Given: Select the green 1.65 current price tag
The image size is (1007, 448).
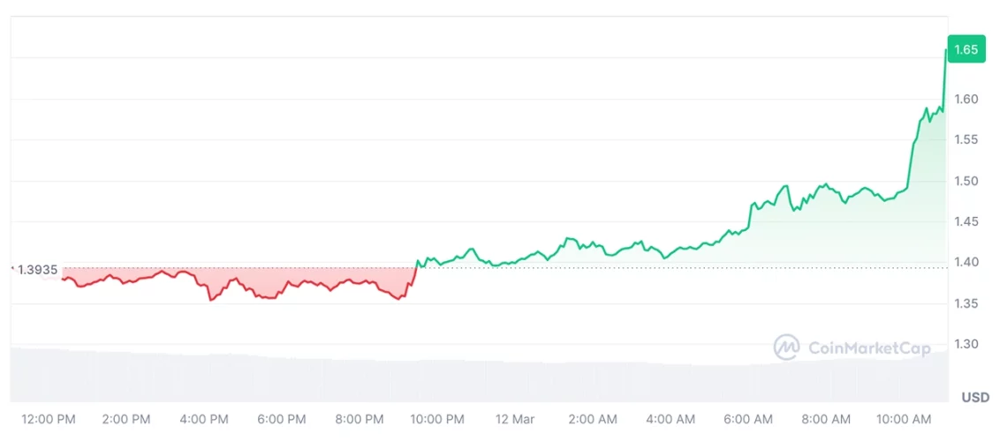Looking at the screenshot, I should coord(965,49).
